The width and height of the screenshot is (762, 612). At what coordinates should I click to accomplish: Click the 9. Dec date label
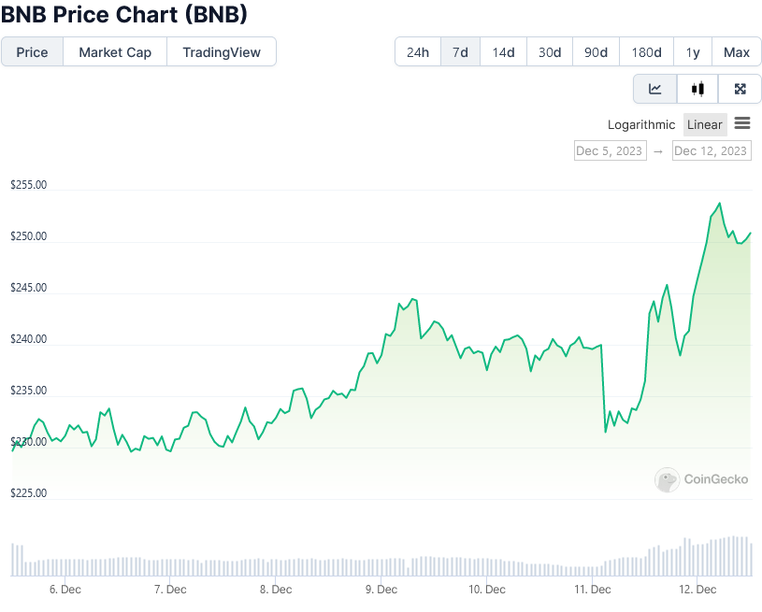(x=381, y=590)
